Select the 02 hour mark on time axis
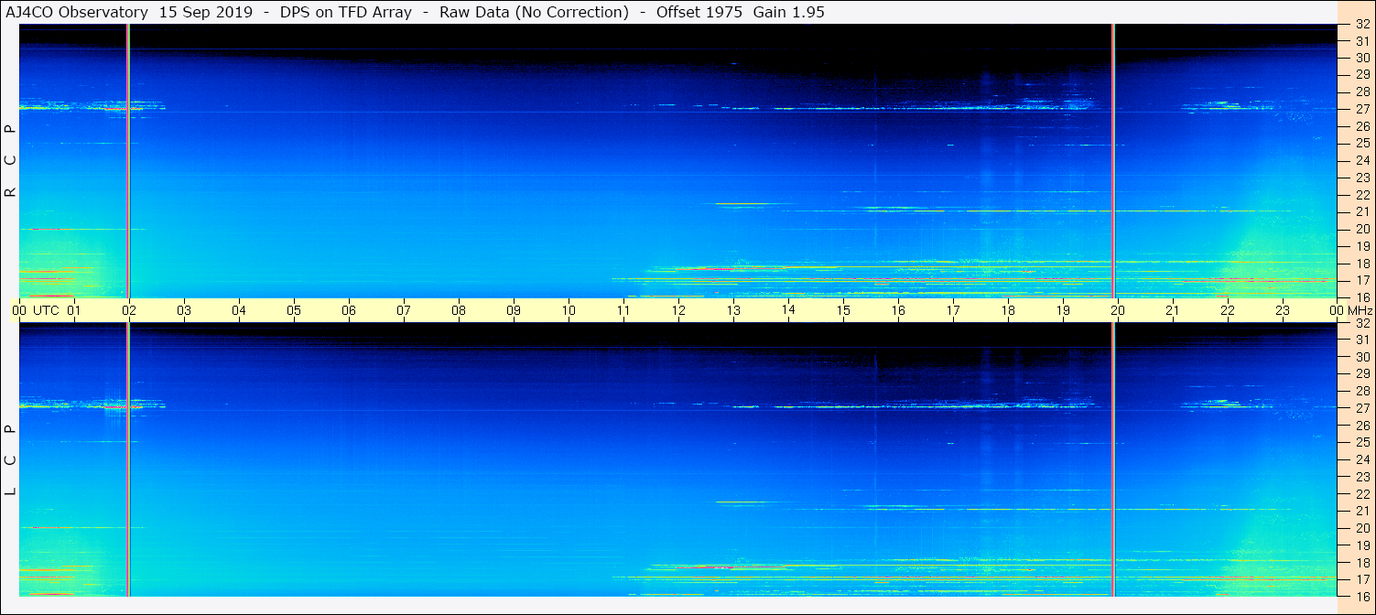Screen dimensions: 1376x615 click(x=129, y=310)
